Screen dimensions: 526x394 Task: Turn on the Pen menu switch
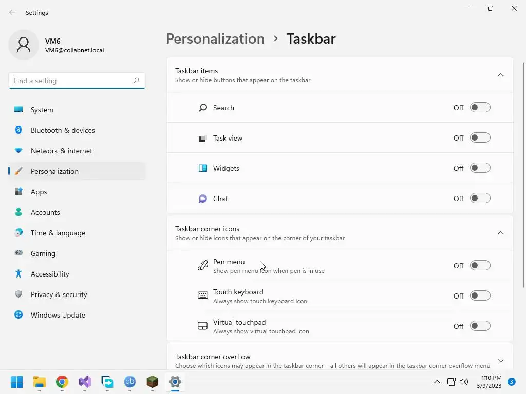[480, 265]
